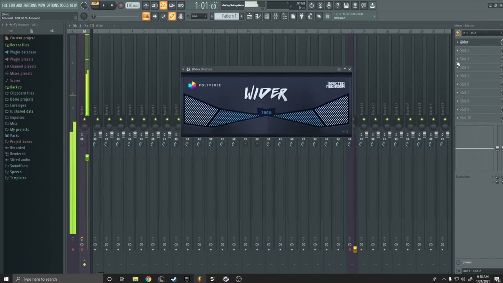Open the Piano roll view icon
The width and height of the screenshot is (503, 283).
258,16
